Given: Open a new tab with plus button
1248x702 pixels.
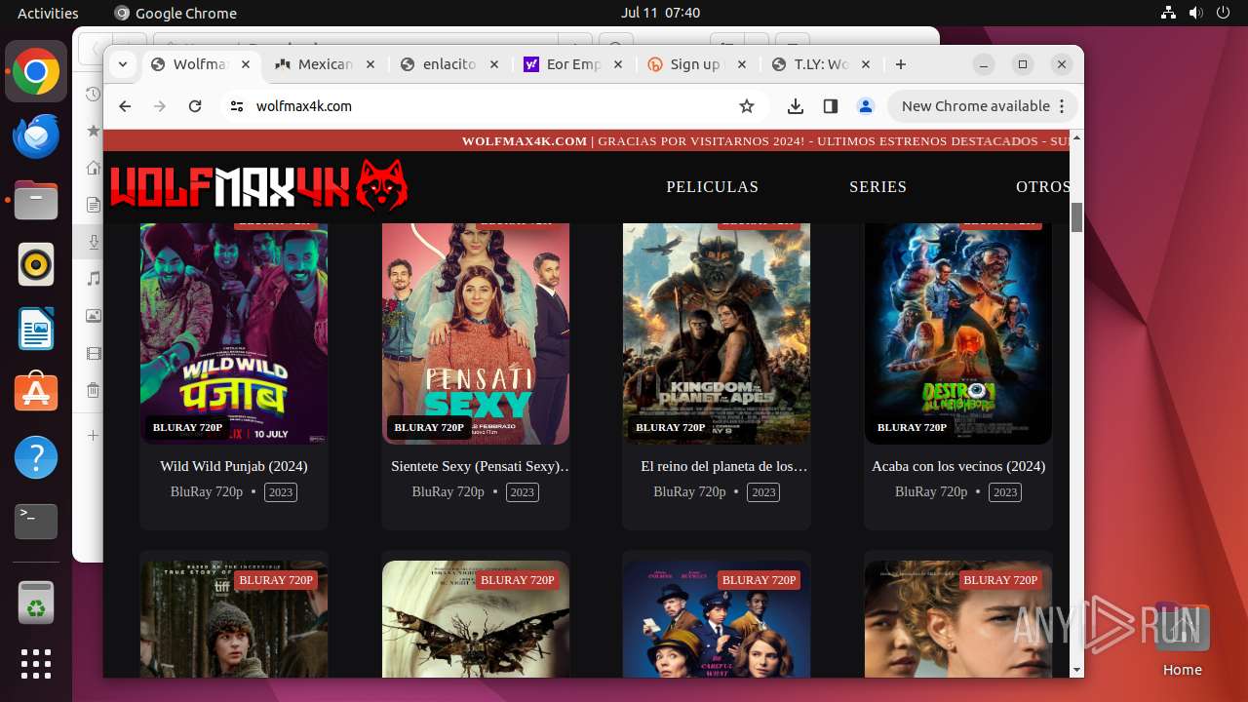Looking at the screenshot, I should click(901, 64).
